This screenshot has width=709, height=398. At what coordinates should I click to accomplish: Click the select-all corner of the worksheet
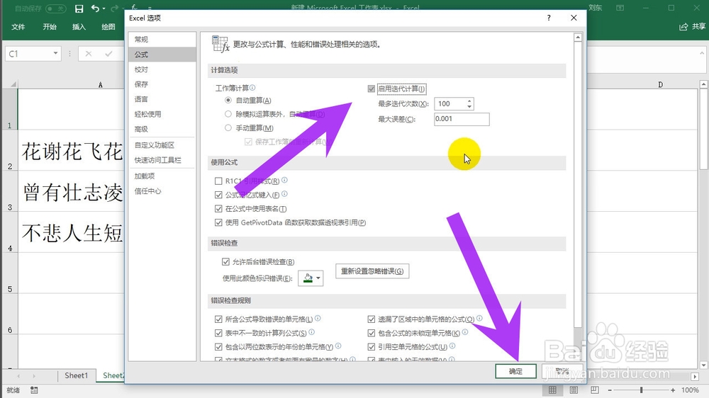(13, 84)
